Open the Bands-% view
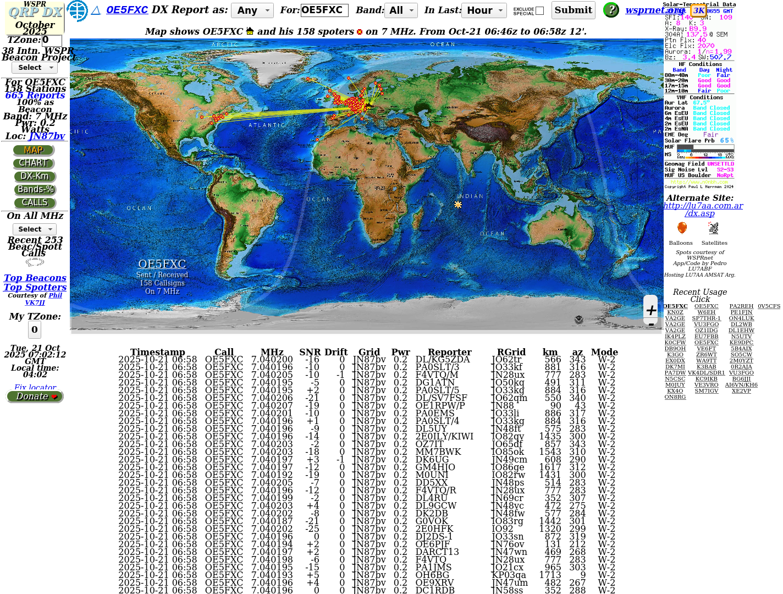The height and width of the screenshot is (594, 783). [x=35, y=190]
